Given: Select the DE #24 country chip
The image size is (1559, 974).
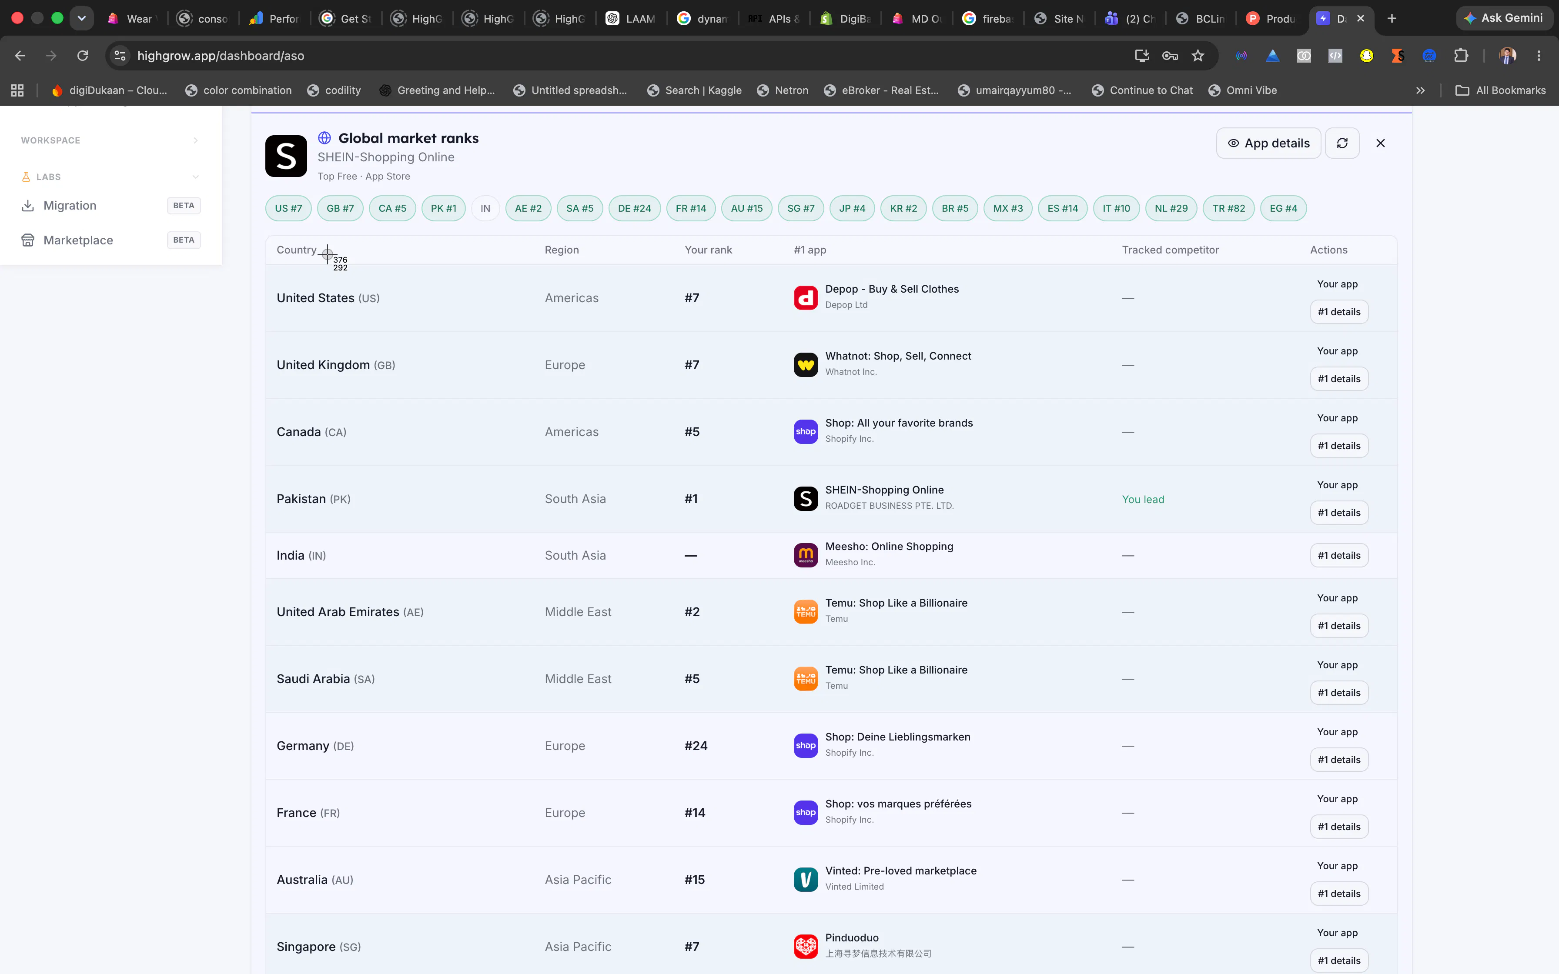Looking at the screenshot, I should point(634,208).
